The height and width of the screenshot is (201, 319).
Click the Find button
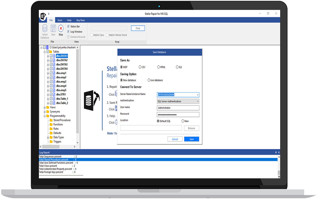coord(138,28)
